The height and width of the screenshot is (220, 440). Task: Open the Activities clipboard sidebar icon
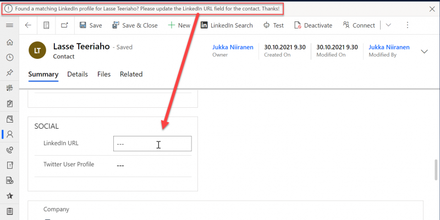[9, 103]
